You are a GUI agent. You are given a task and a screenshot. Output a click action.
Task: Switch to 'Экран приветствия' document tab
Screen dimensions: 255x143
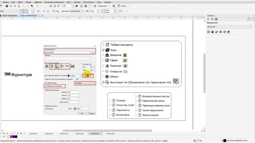[10, 15]
